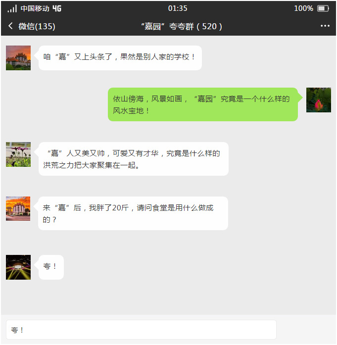Select the message about 洪荒之力
The width and height of the screenshot is (337, 345).
pyautogui.click(x=134, y=159)
